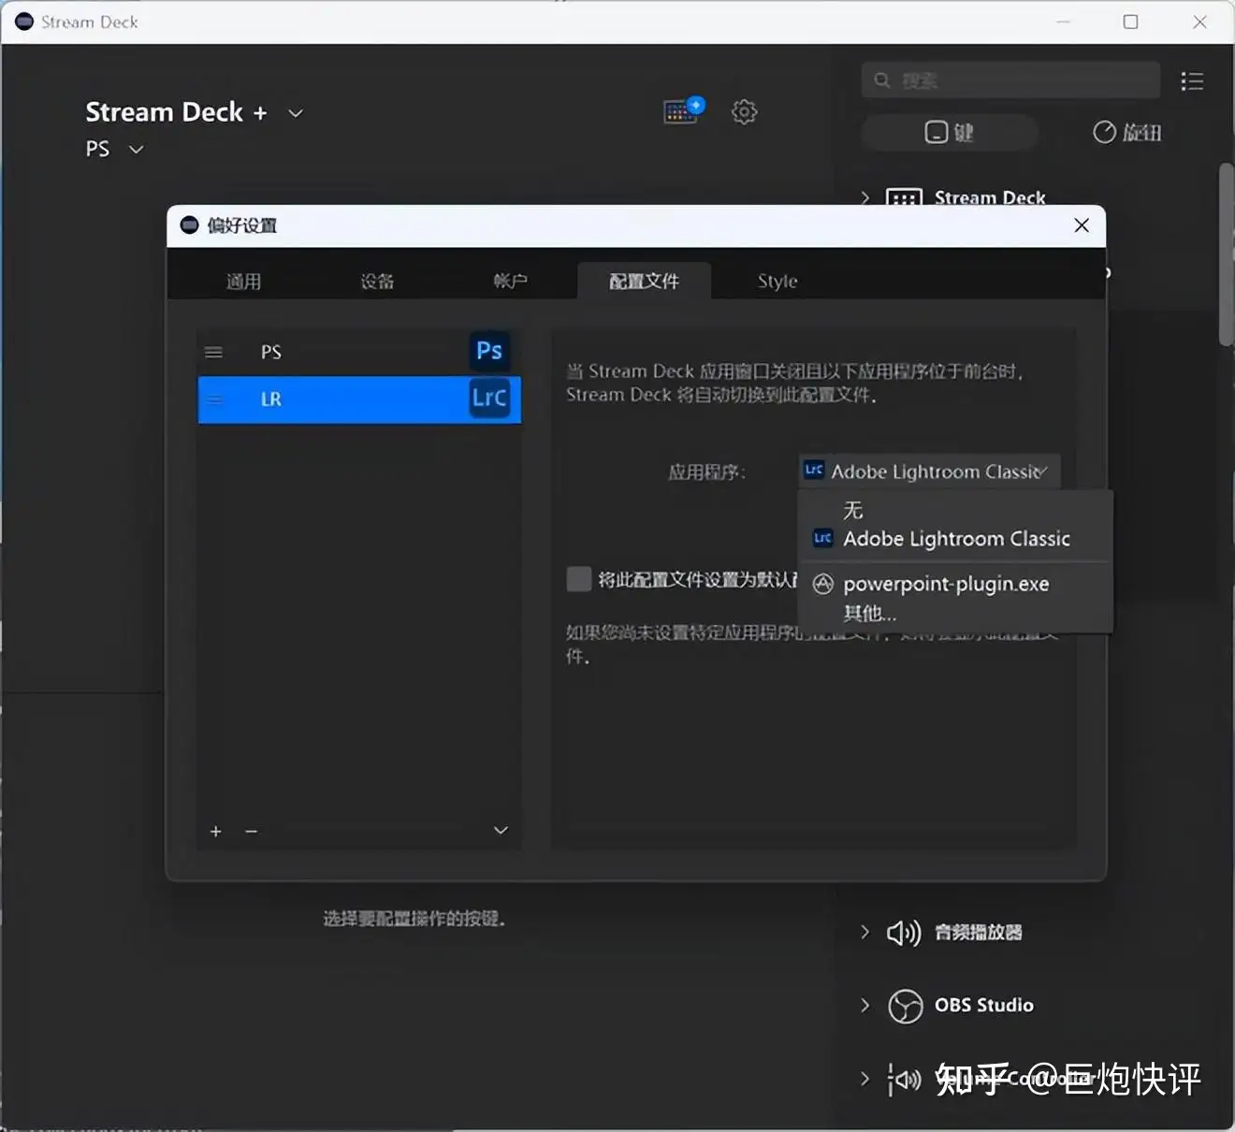This screenshot has height=1132, width=1235.
Task: Choose Adobe Lightroom Classic in the dropdown list
Action: [955, 539]
